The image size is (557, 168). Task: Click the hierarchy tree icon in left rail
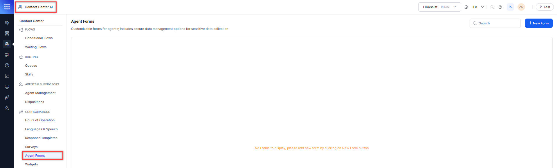pyautogui.click(x=7, y=33)
